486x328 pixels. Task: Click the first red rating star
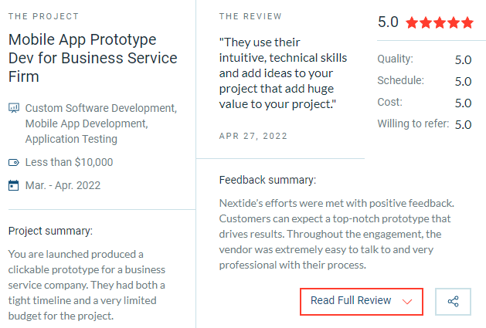pyautogui.click(x=412, y=22)
